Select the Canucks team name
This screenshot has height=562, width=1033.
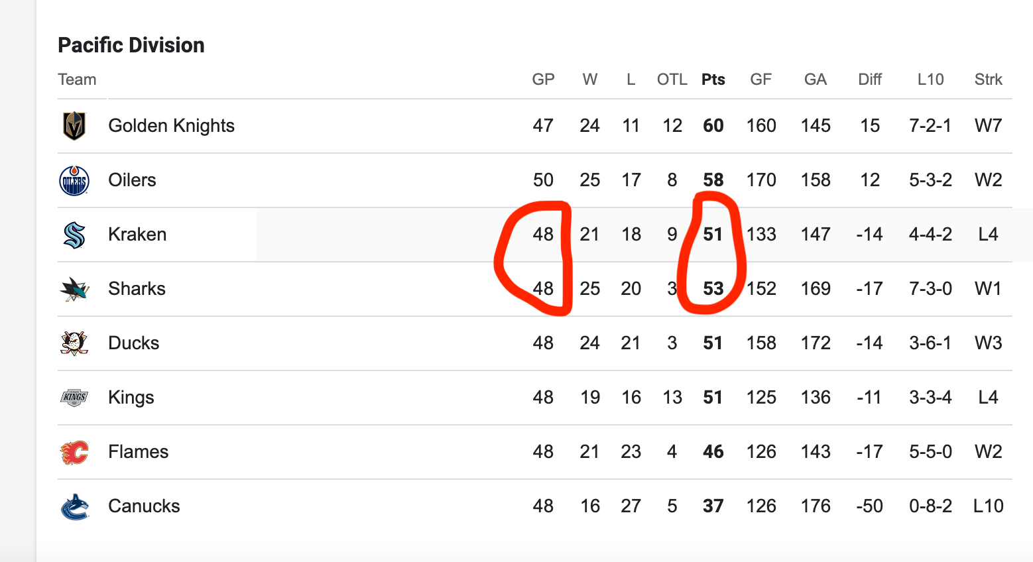tap(144, 506)
